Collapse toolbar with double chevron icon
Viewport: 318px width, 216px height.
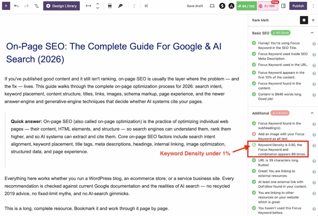(146, 6)
